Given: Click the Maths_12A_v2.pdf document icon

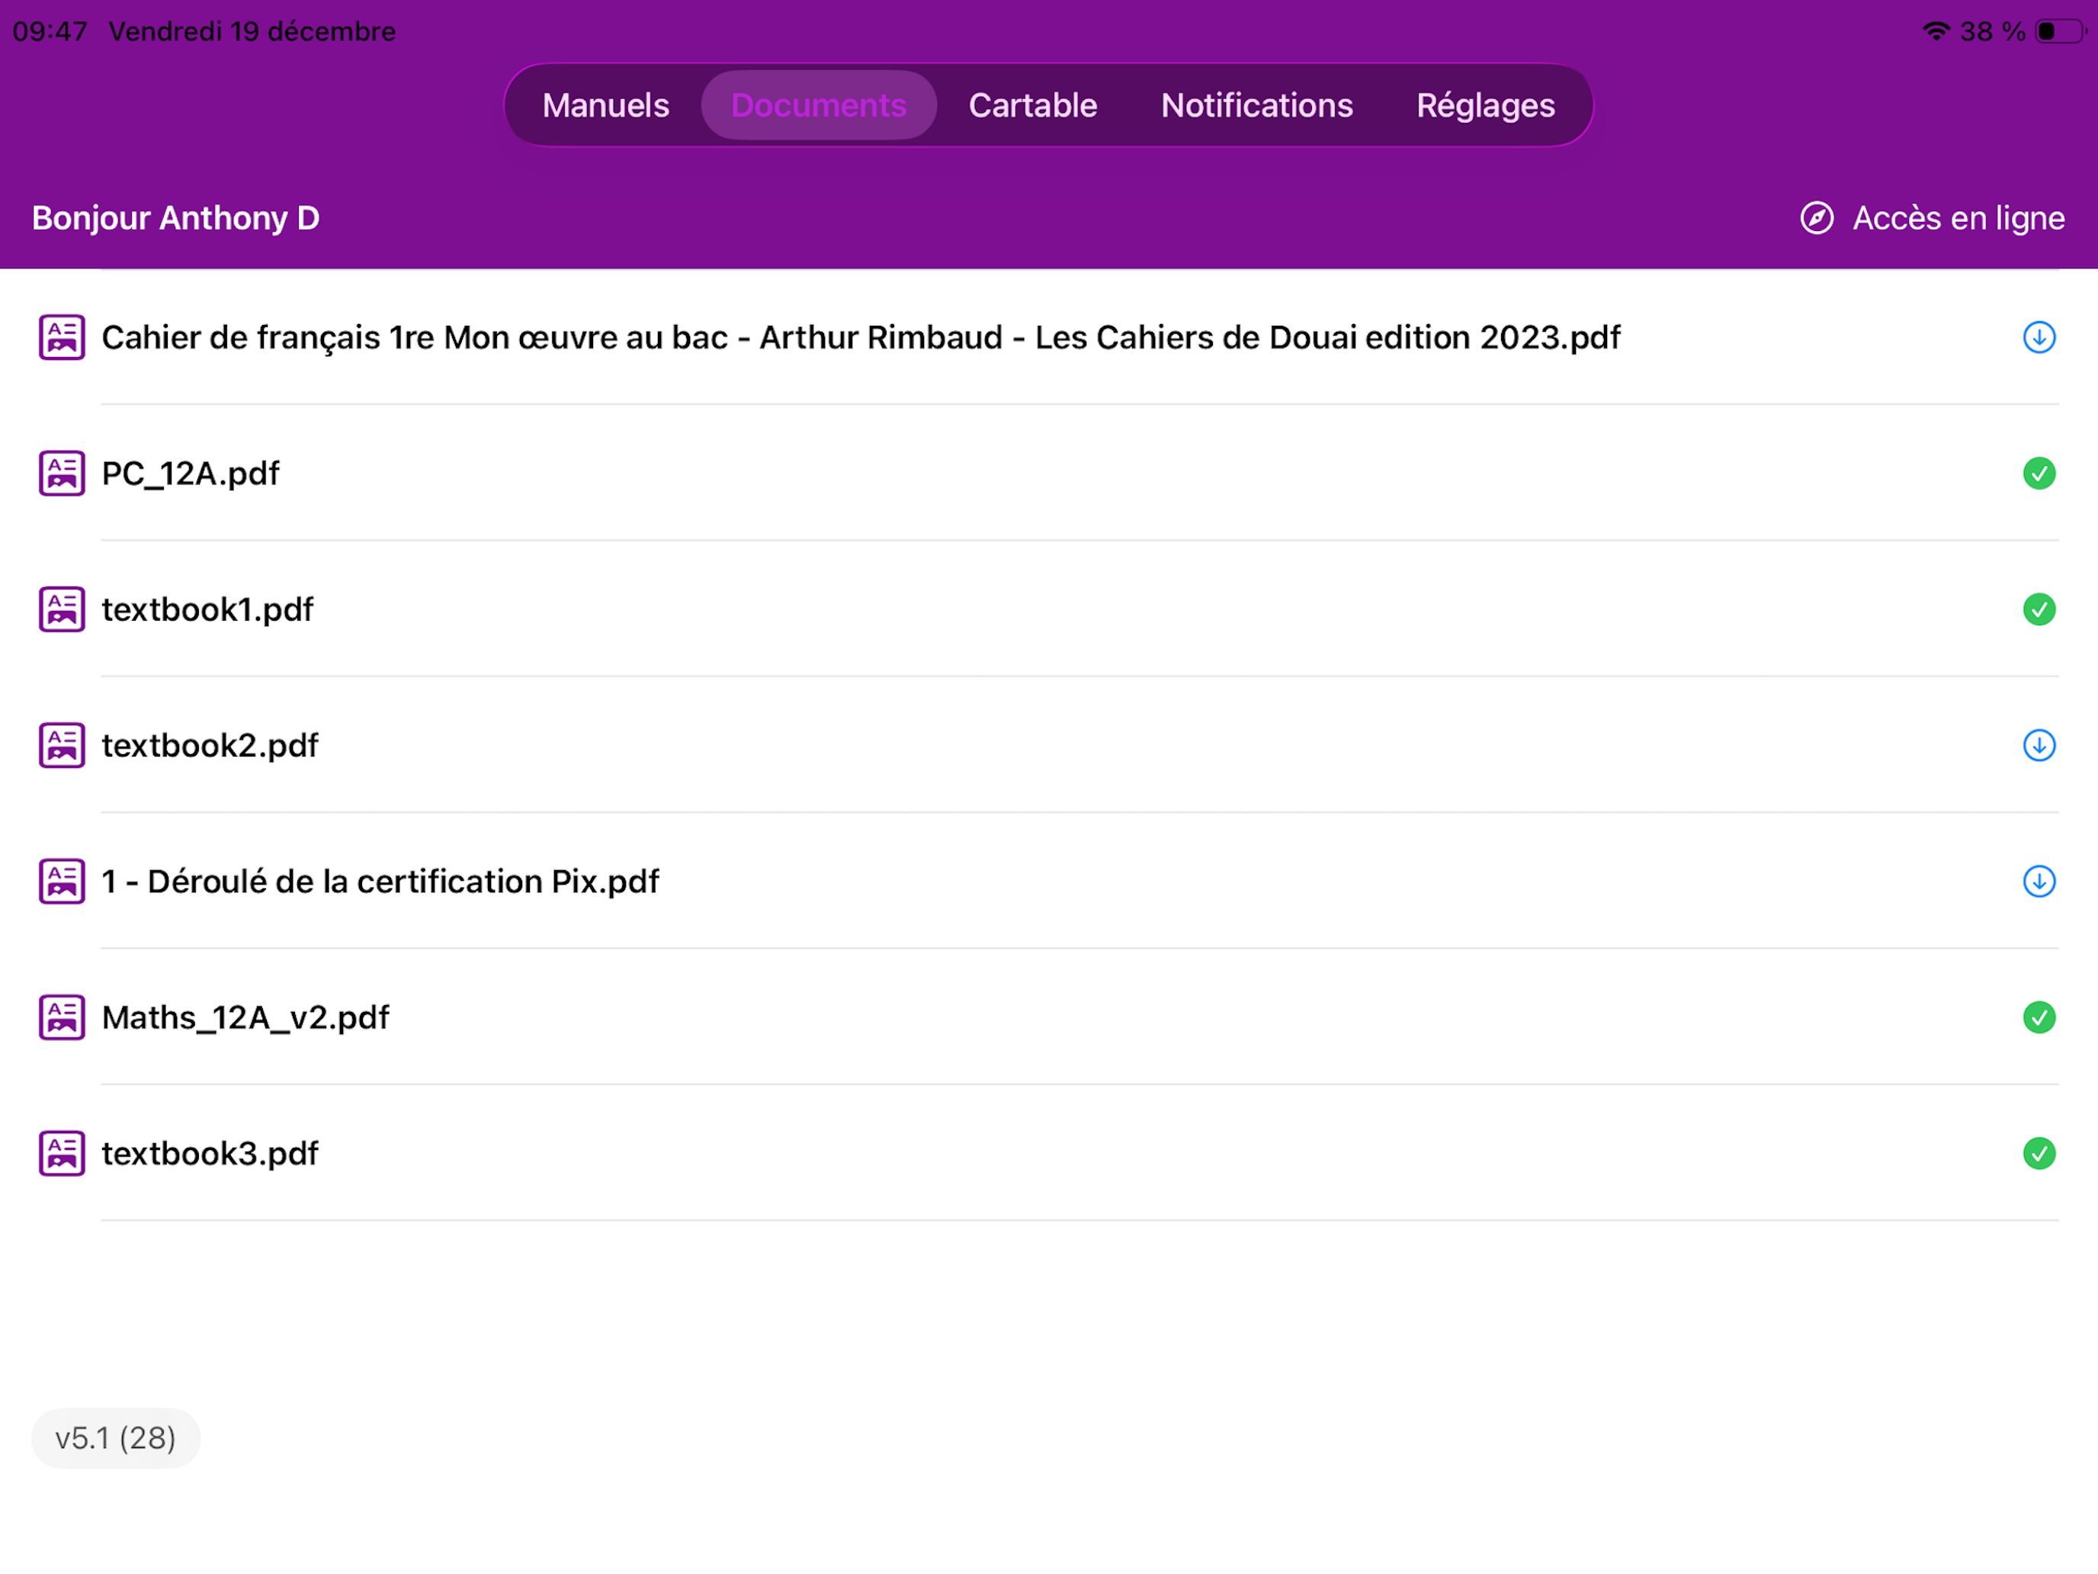Looking at the screenshot, I should coord(61,1017).
